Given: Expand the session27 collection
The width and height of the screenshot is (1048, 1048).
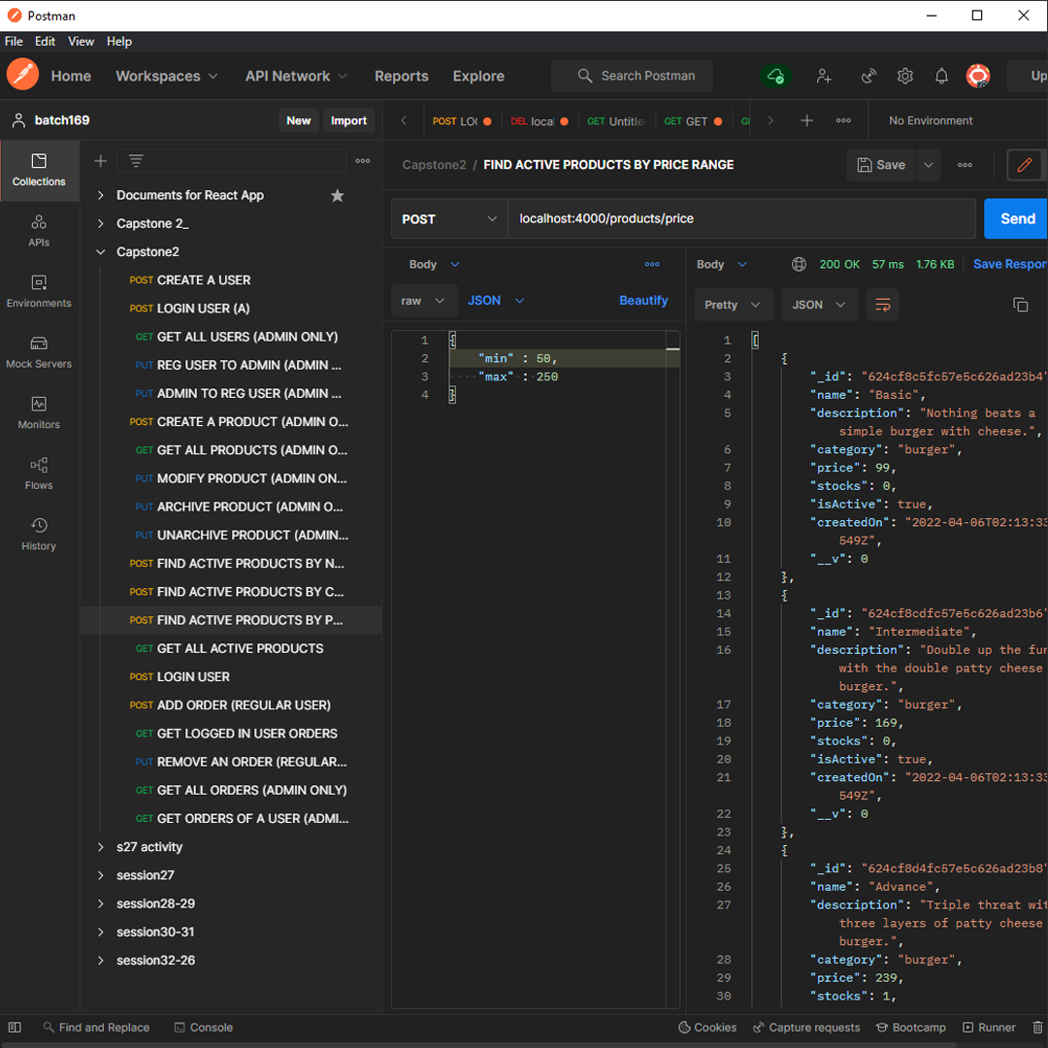Looking at the screenshot, I should pos(100,875).
